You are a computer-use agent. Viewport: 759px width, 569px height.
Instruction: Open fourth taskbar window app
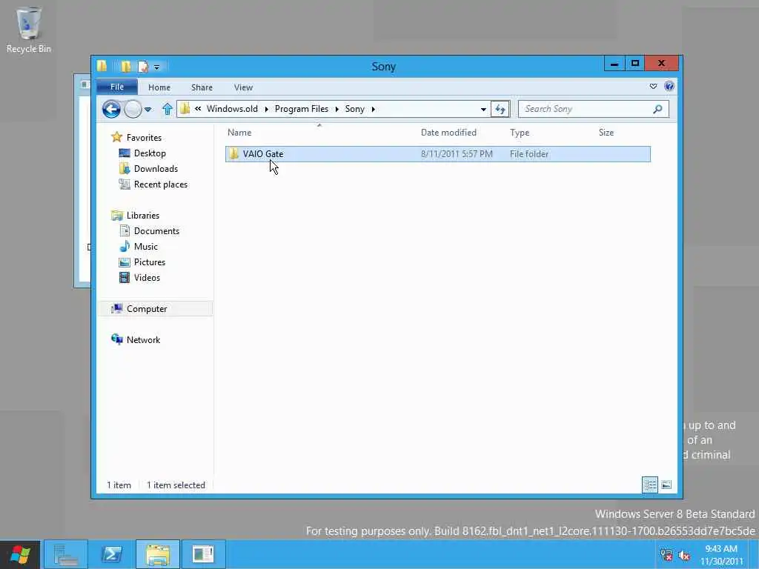click(x=203, y=554)
